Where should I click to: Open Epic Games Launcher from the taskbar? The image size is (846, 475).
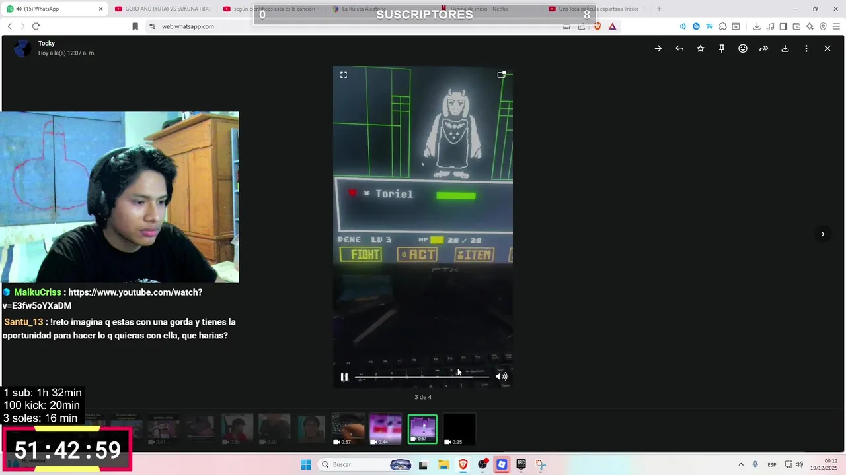click(x=521, y=464)
